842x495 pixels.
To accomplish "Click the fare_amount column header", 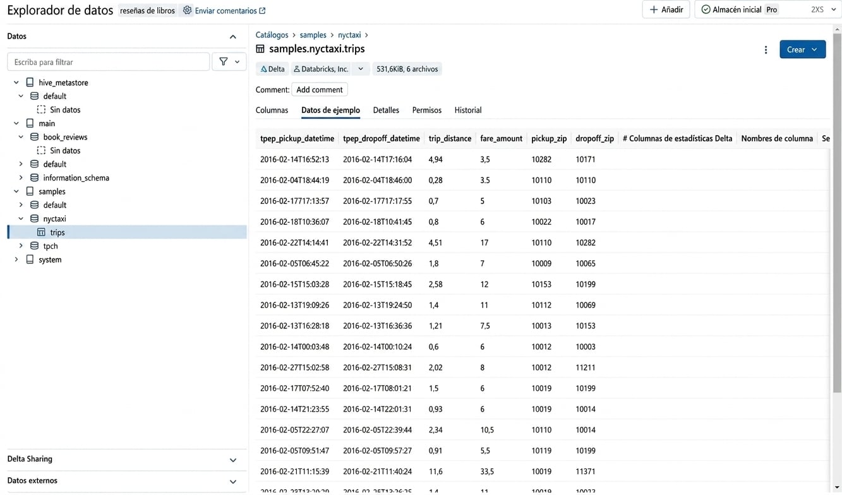I will (x=501, y=138).
